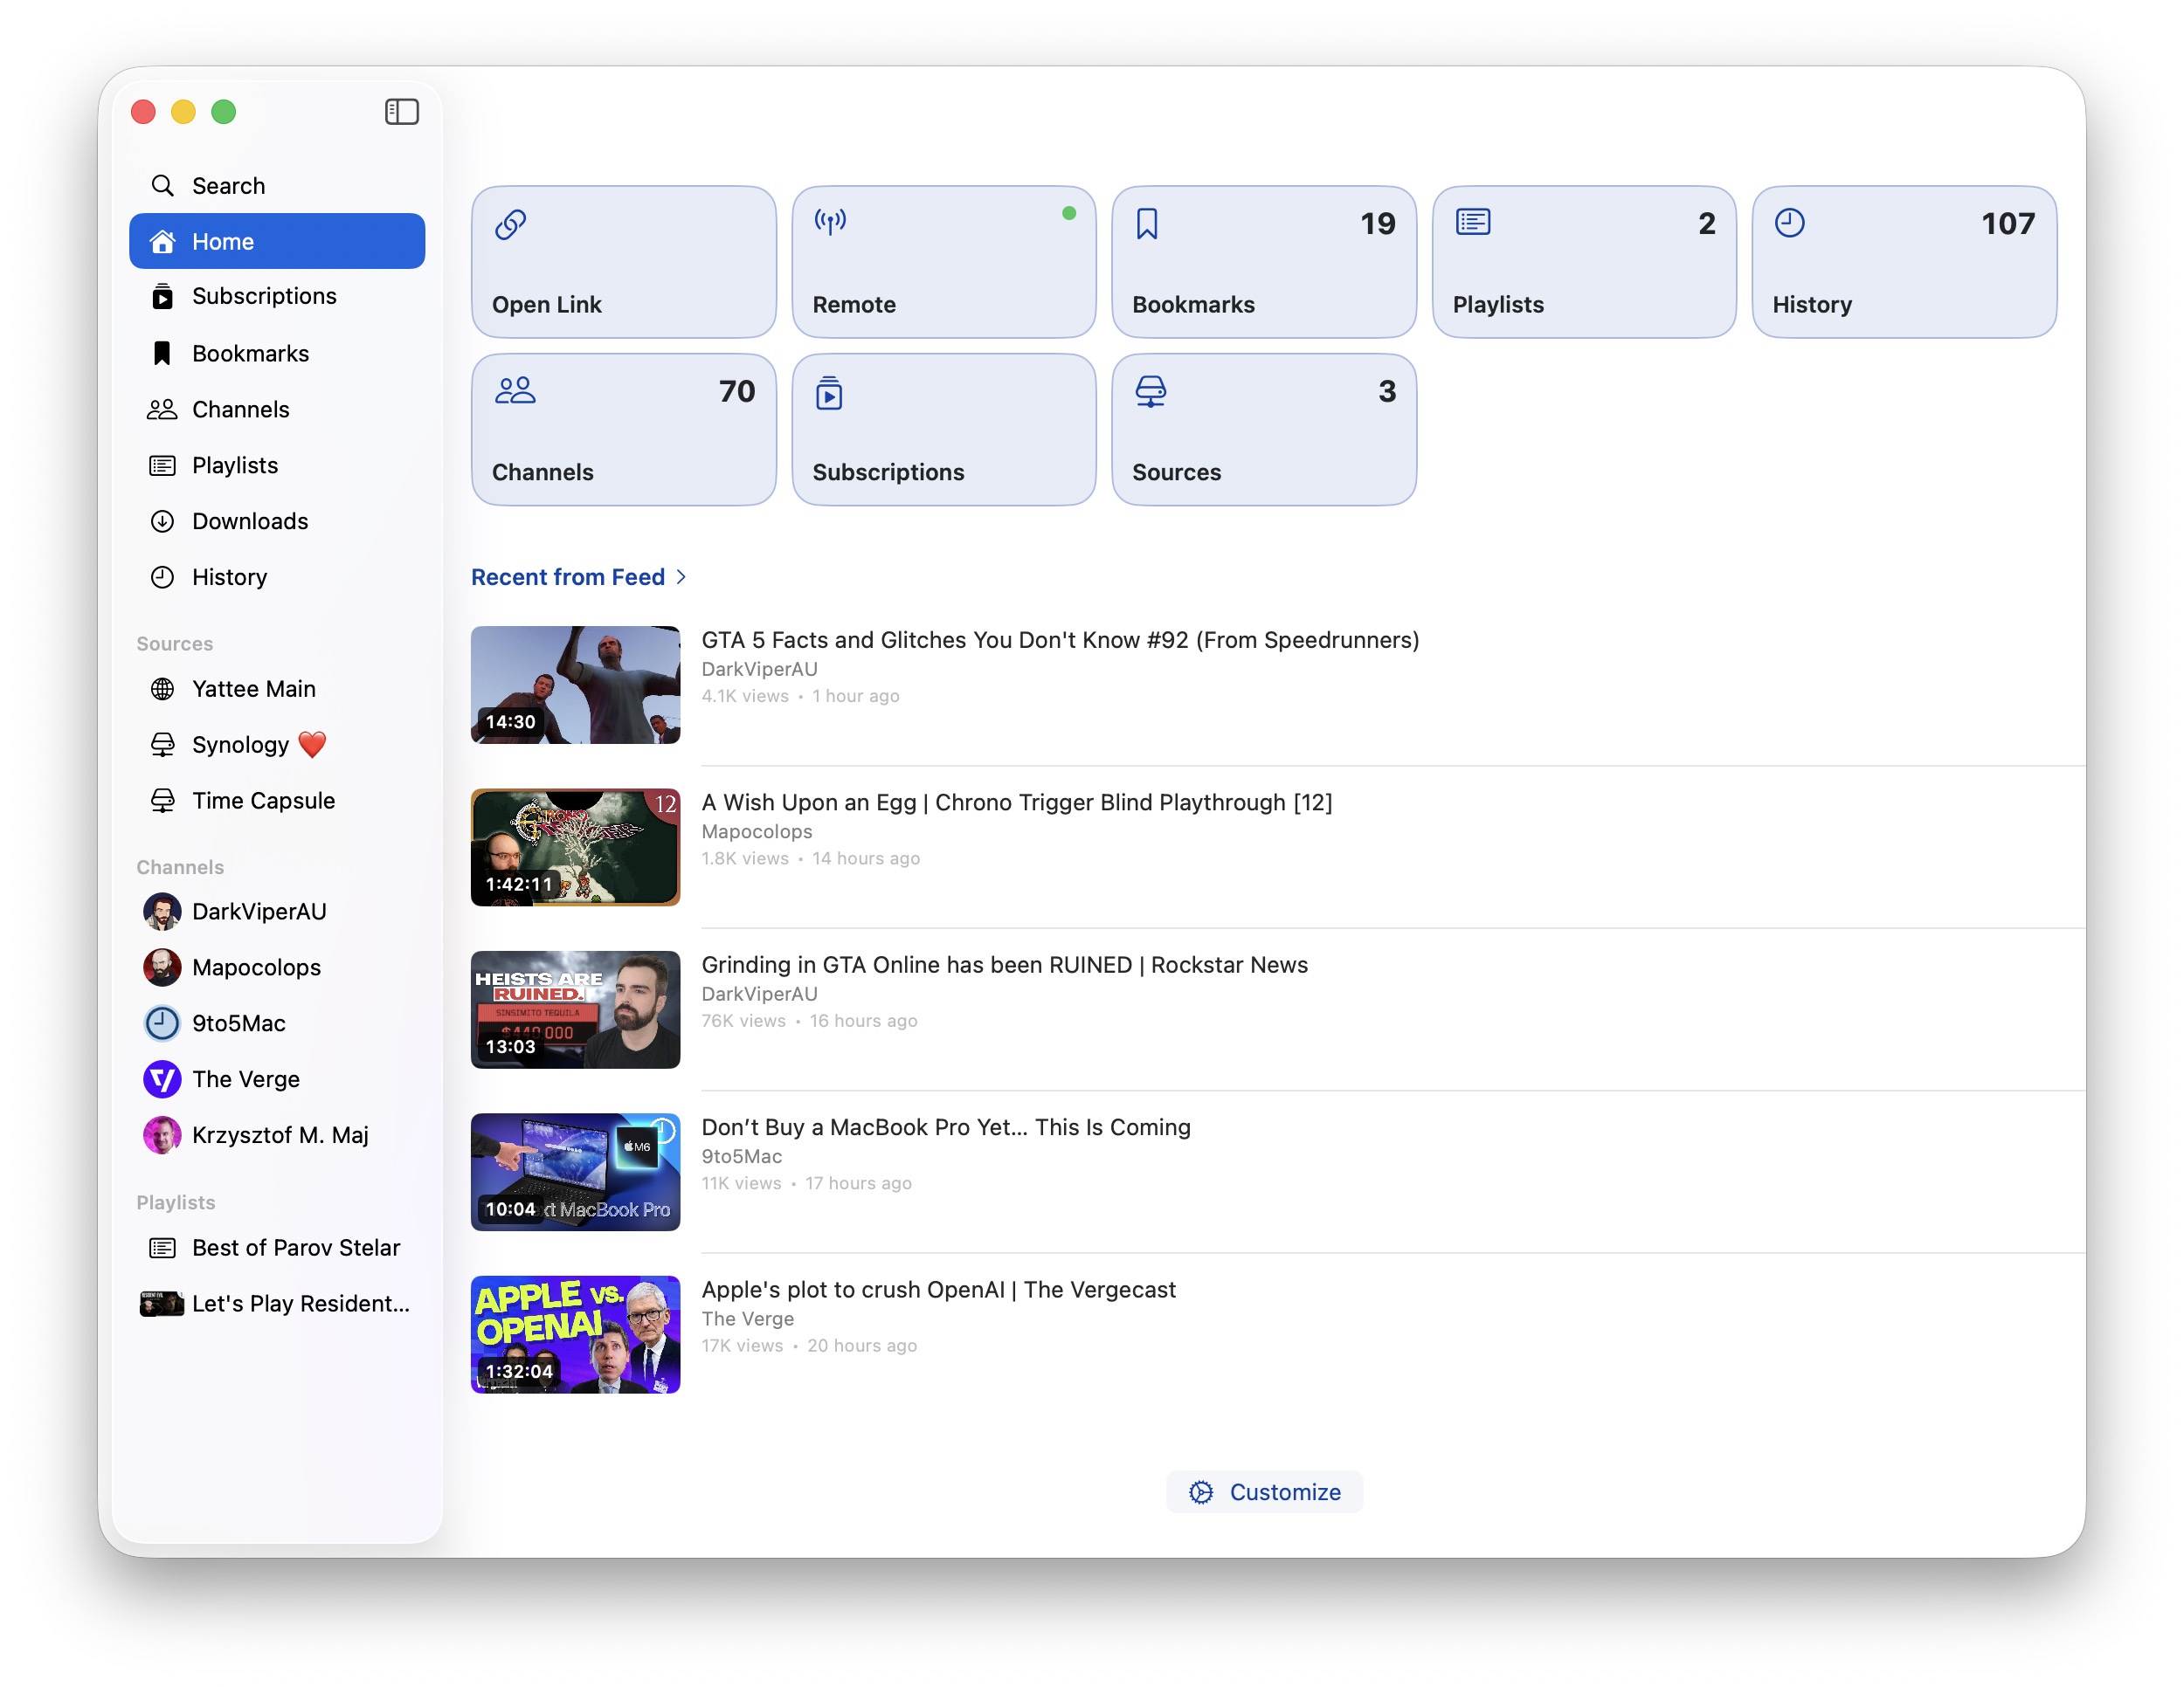Open title 'Apple's plot to crush OpenAI'

click(x=939, y=1289)
